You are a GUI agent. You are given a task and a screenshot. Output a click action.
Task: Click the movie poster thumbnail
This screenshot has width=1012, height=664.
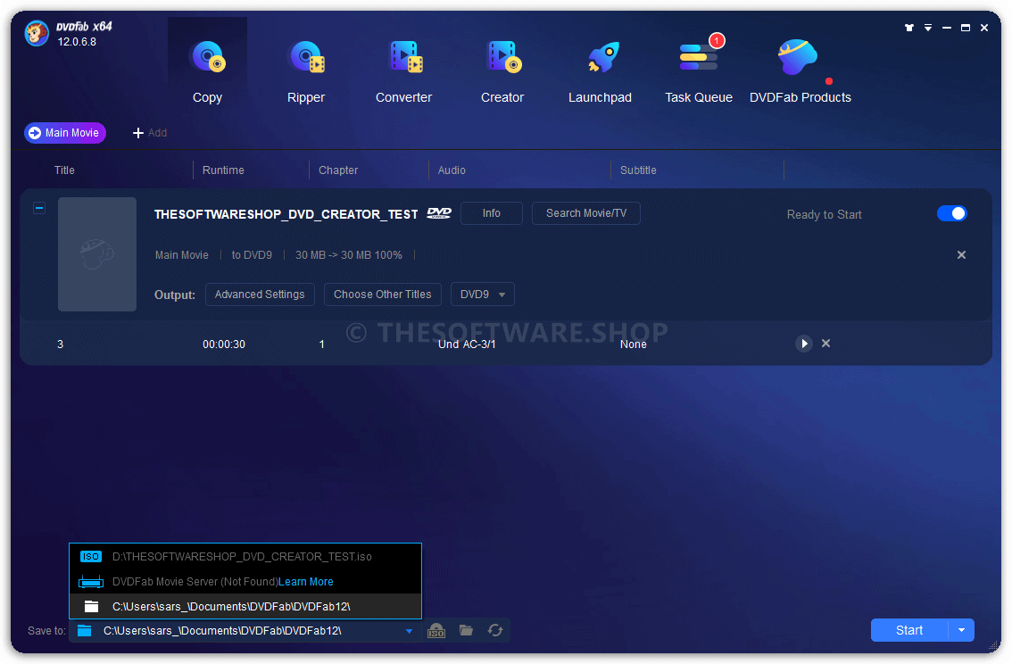click(x=96, y=254)
